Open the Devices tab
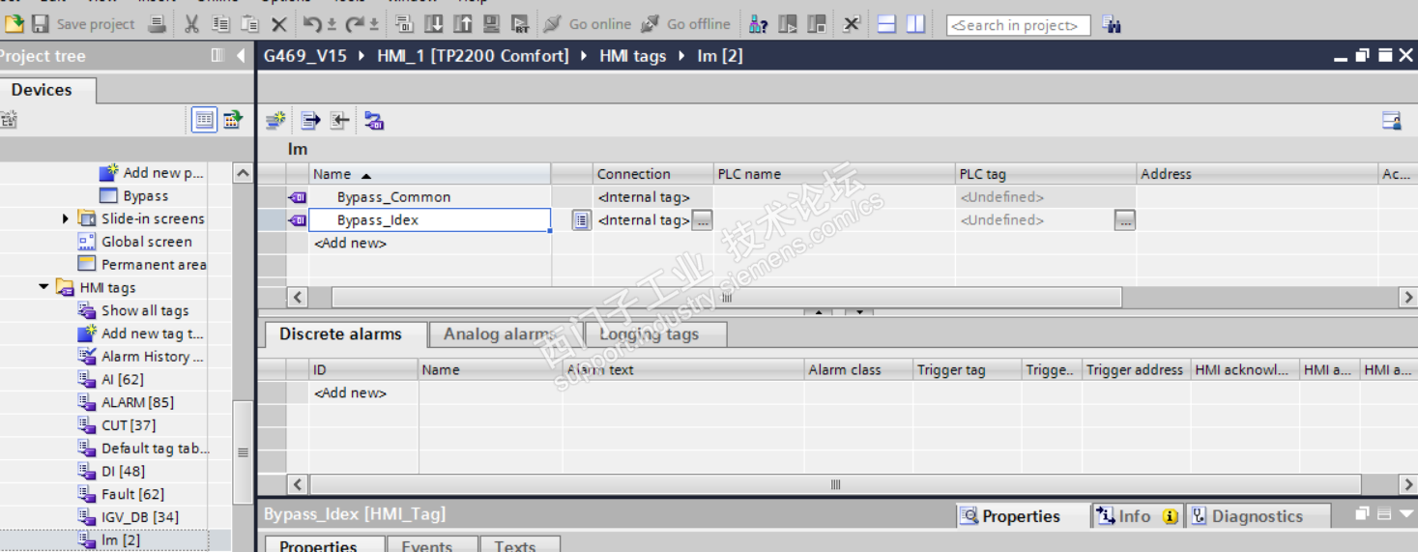Image resolution: width=1418 pixels, height=552 pixels. point(42,90)
